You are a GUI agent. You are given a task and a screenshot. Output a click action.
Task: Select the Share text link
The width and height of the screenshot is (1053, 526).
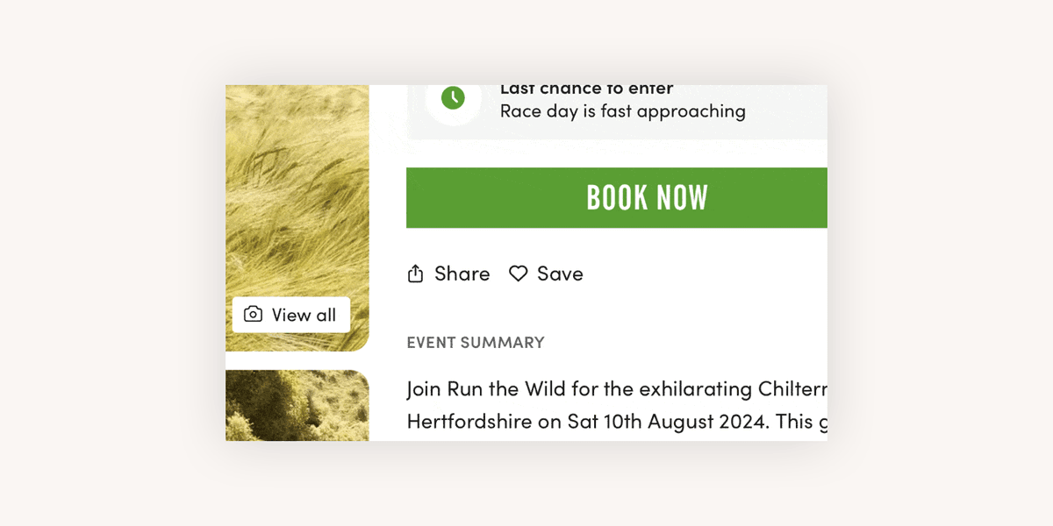[x=462, y=274]
